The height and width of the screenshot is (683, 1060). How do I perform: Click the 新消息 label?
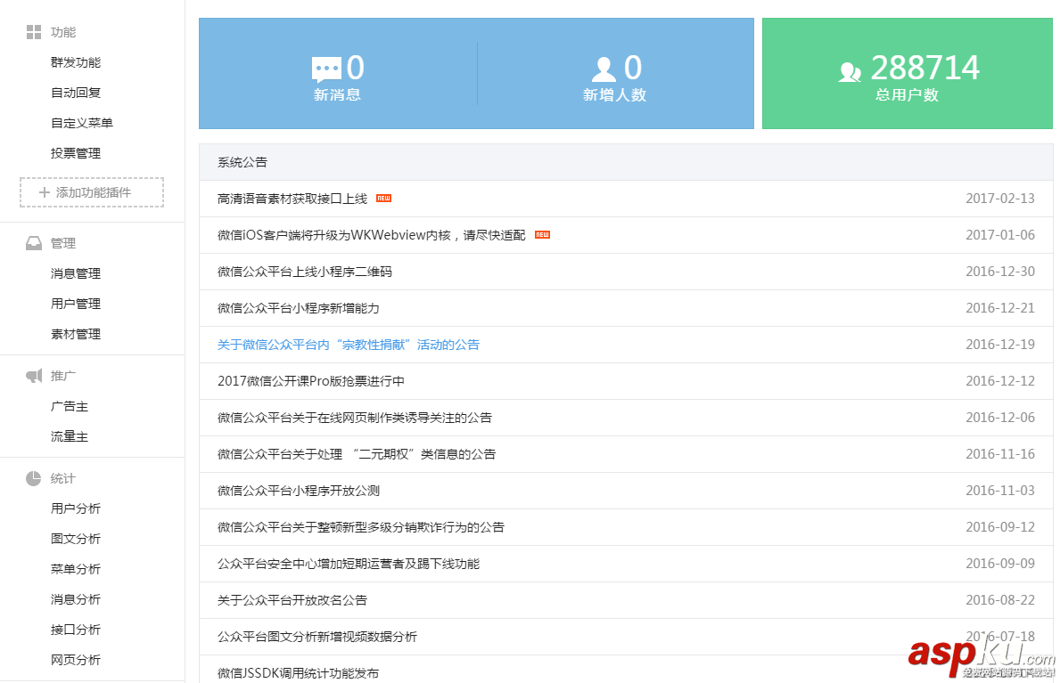[337, 95]
